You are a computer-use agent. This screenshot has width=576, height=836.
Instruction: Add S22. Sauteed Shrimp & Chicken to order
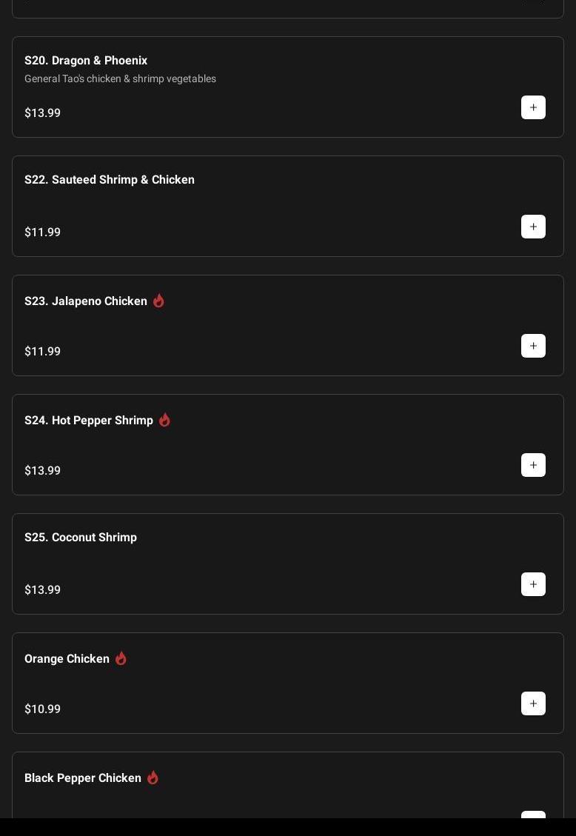[533, 227]
